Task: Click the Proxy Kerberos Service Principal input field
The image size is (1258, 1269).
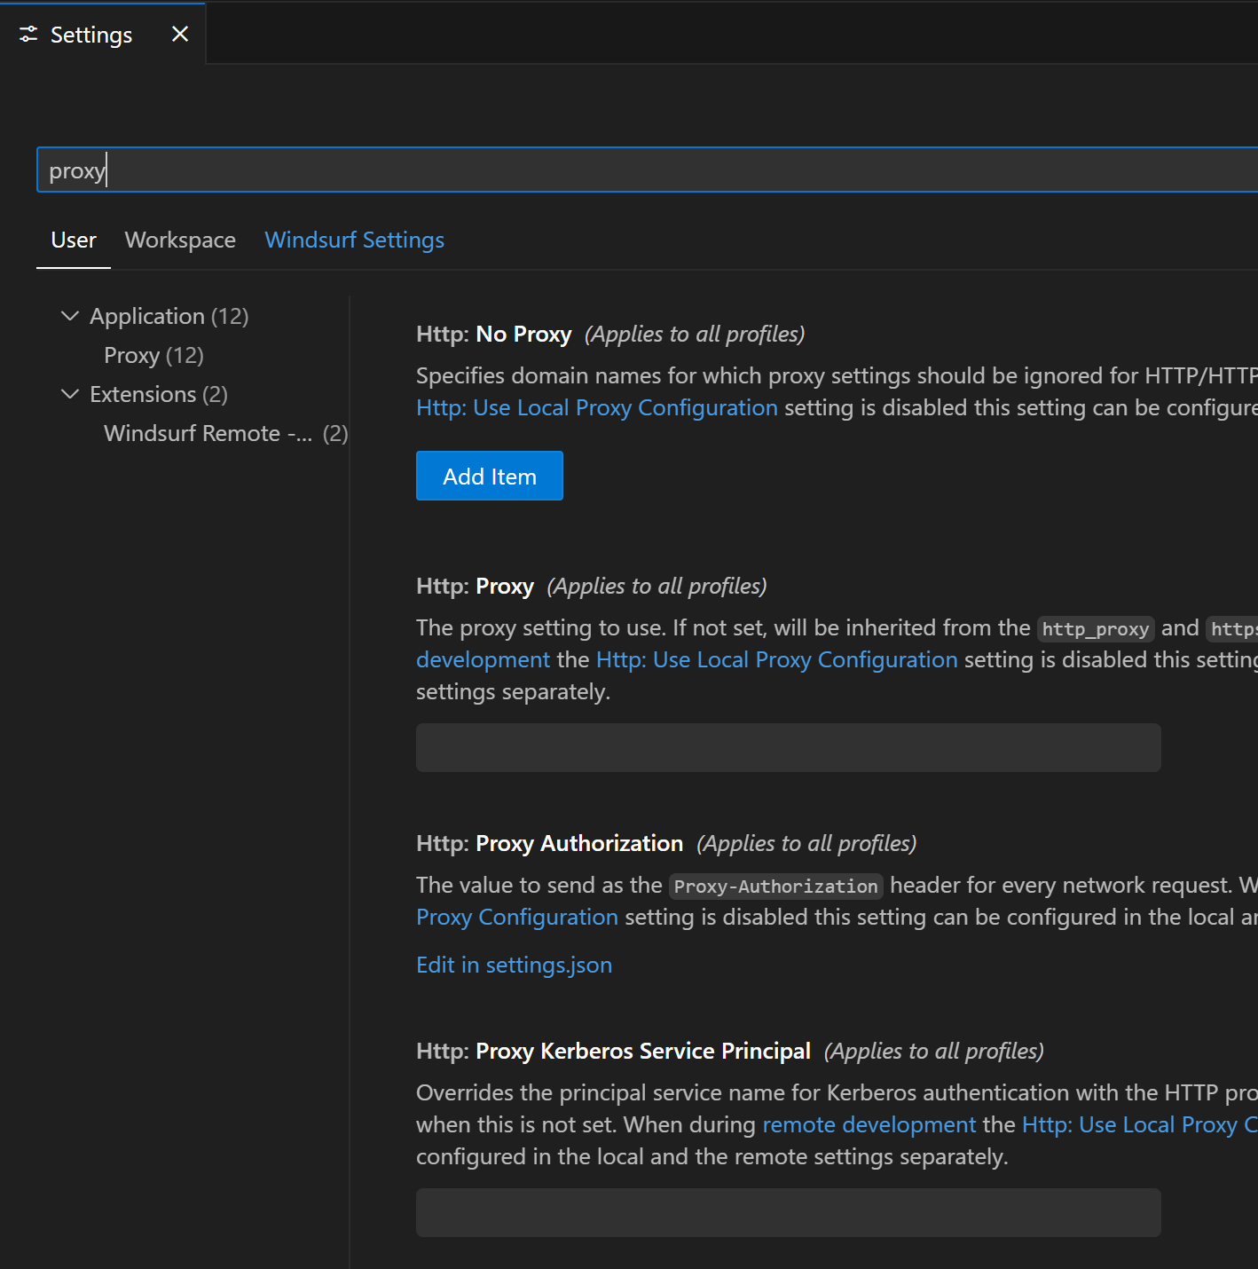Action: click(x=787, y=1212)
